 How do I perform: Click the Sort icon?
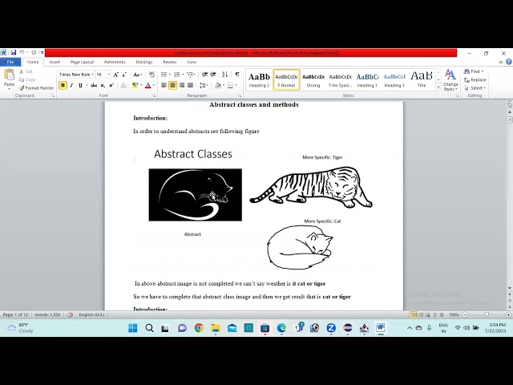224,75
